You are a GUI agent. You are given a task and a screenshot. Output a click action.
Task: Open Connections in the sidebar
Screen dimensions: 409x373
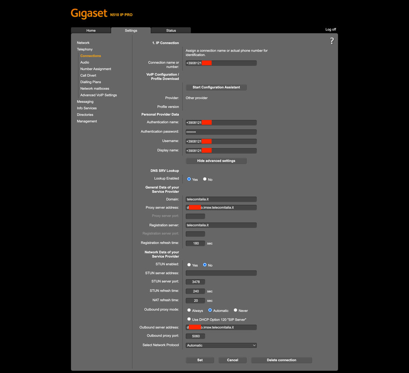pos(91,56)
